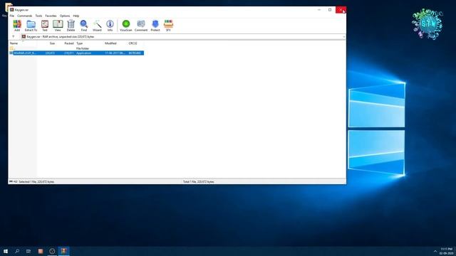Start the VirusScan green icon
Screen dimensions: 456x256
point(126,26)
